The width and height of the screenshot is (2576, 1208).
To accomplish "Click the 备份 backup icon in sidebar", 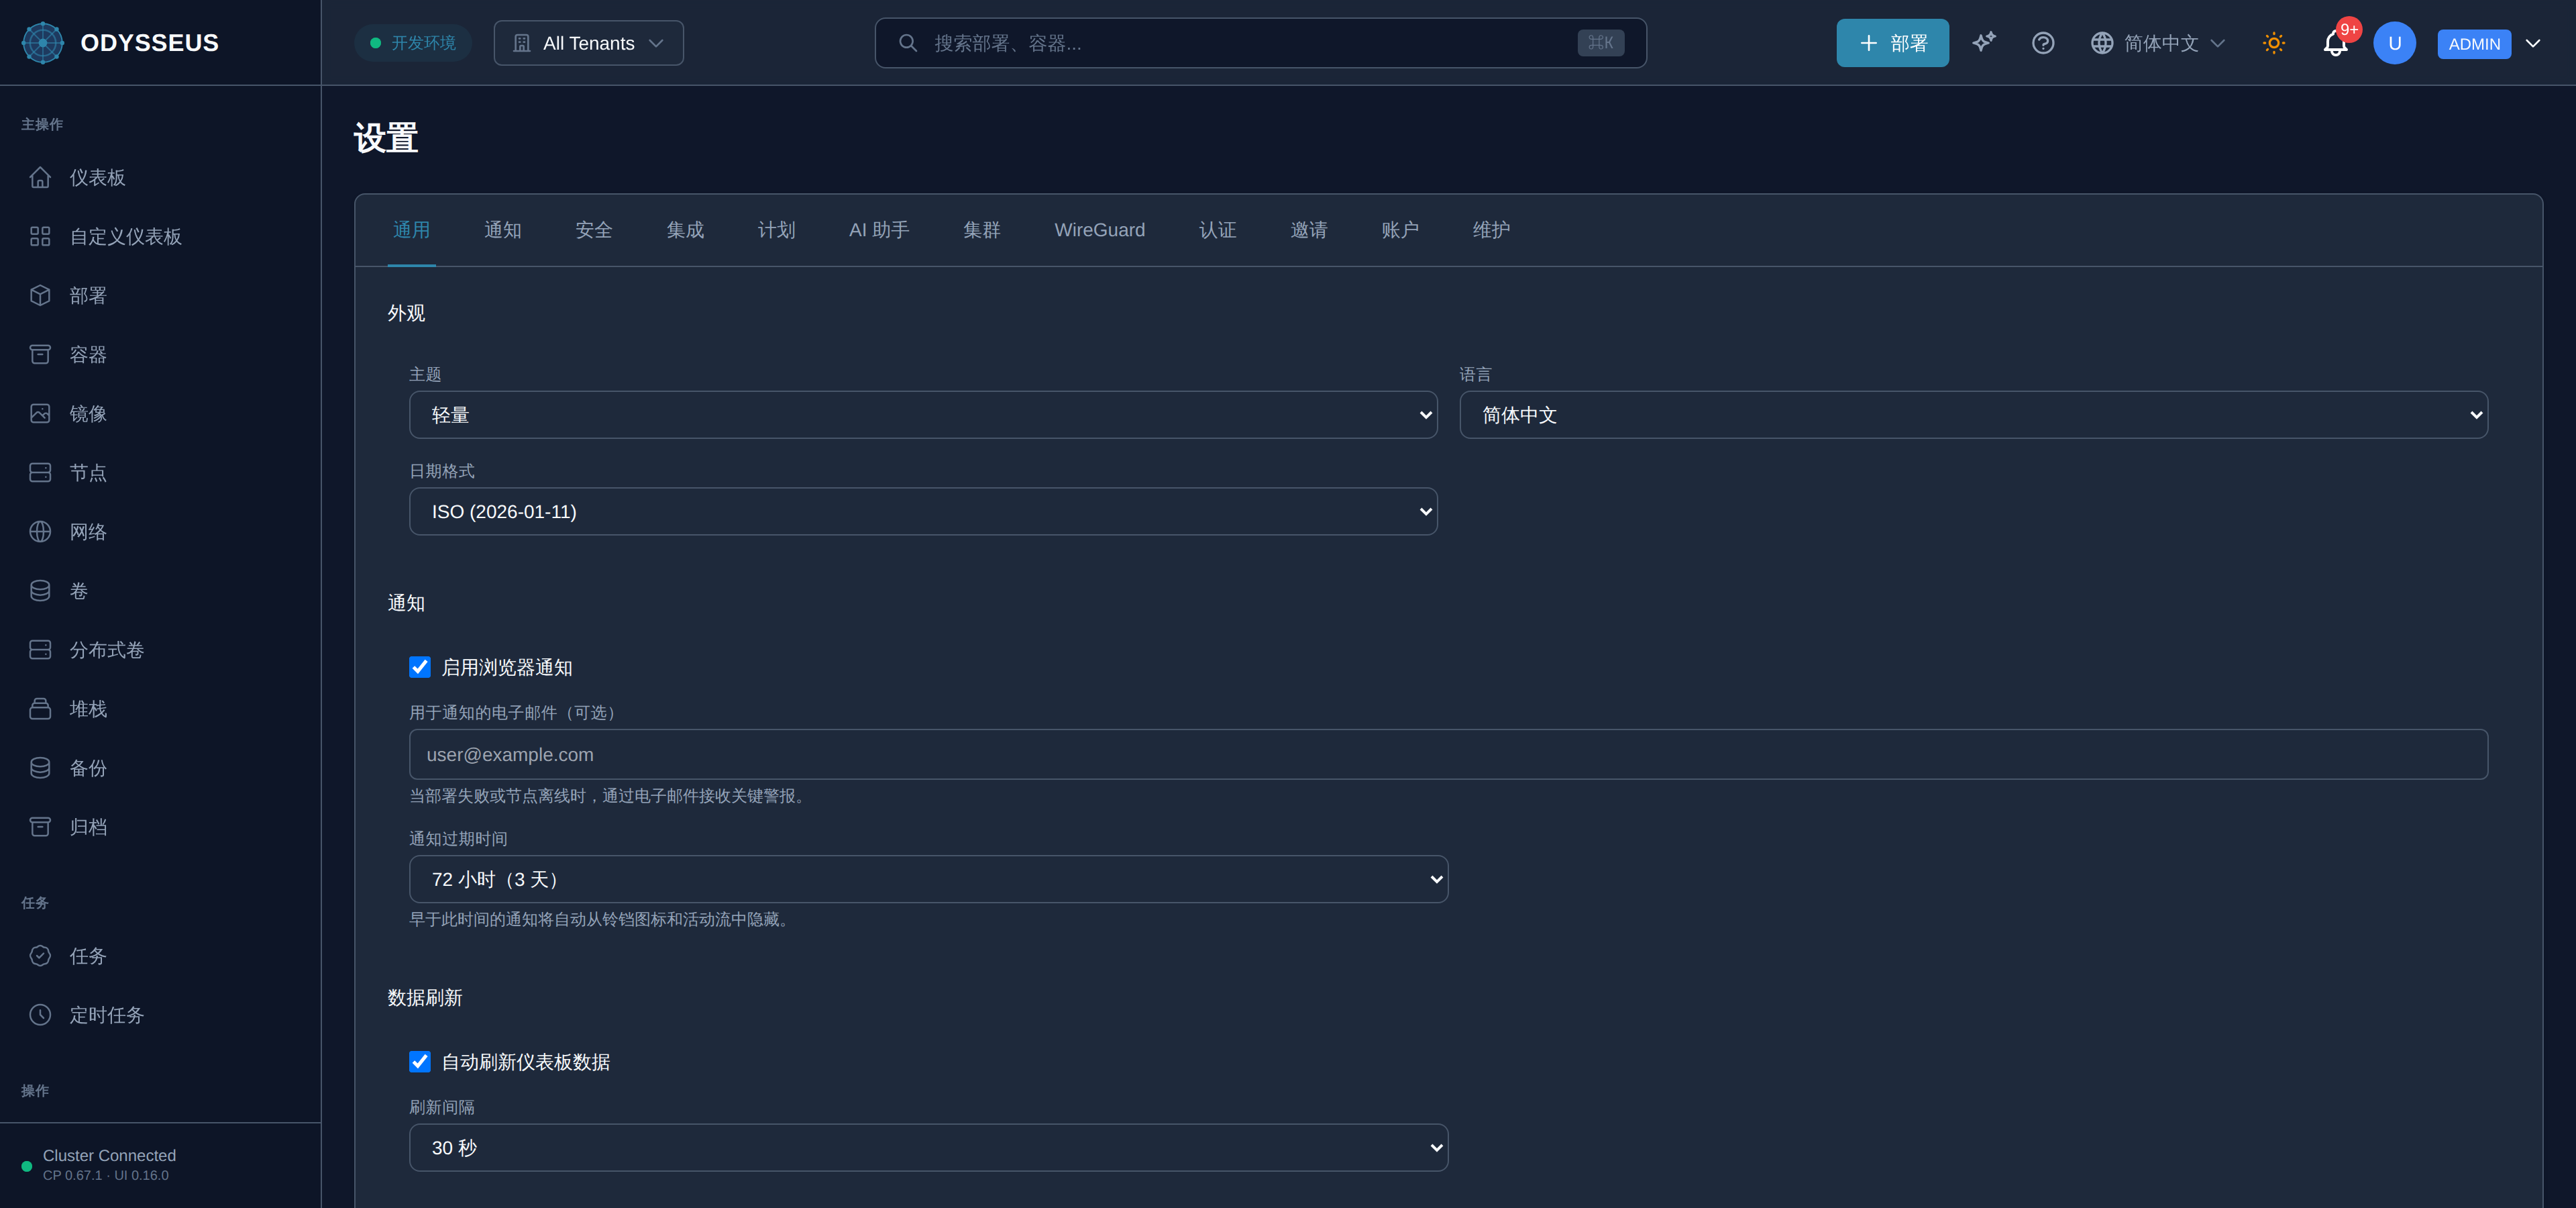I will [x=40, y=767].
